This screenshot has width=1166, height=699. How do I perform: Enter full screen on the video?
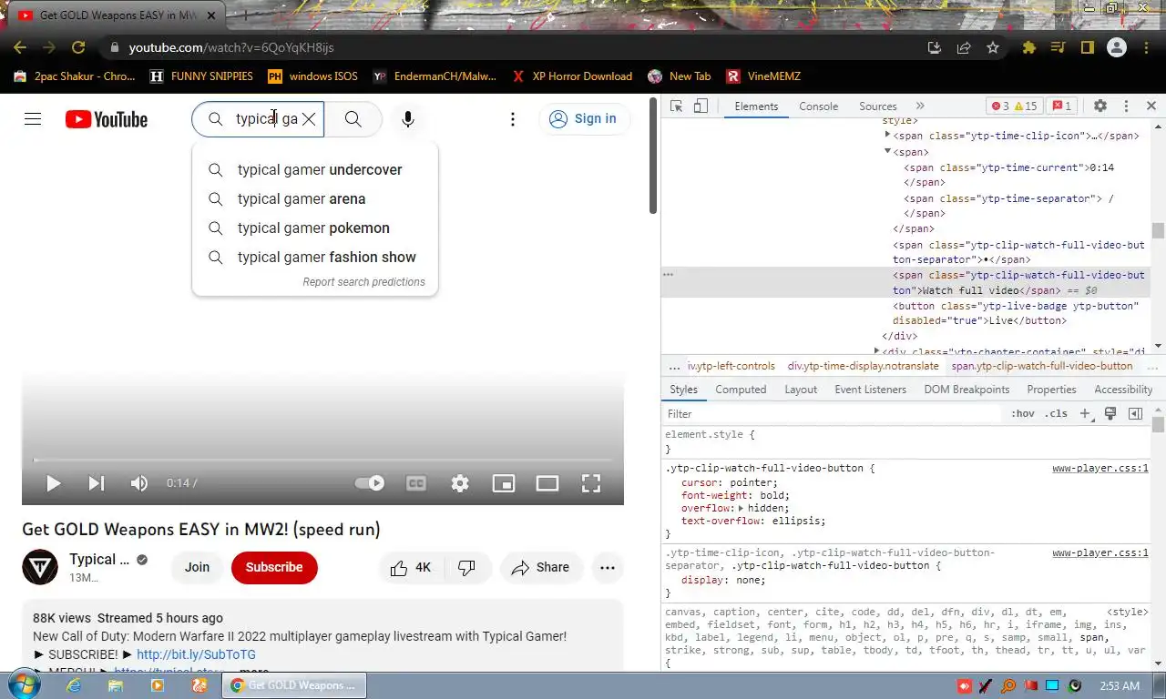(591, 483)
